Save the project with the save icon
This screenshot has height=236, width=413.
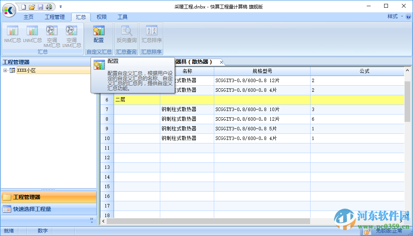pos(41,6)
